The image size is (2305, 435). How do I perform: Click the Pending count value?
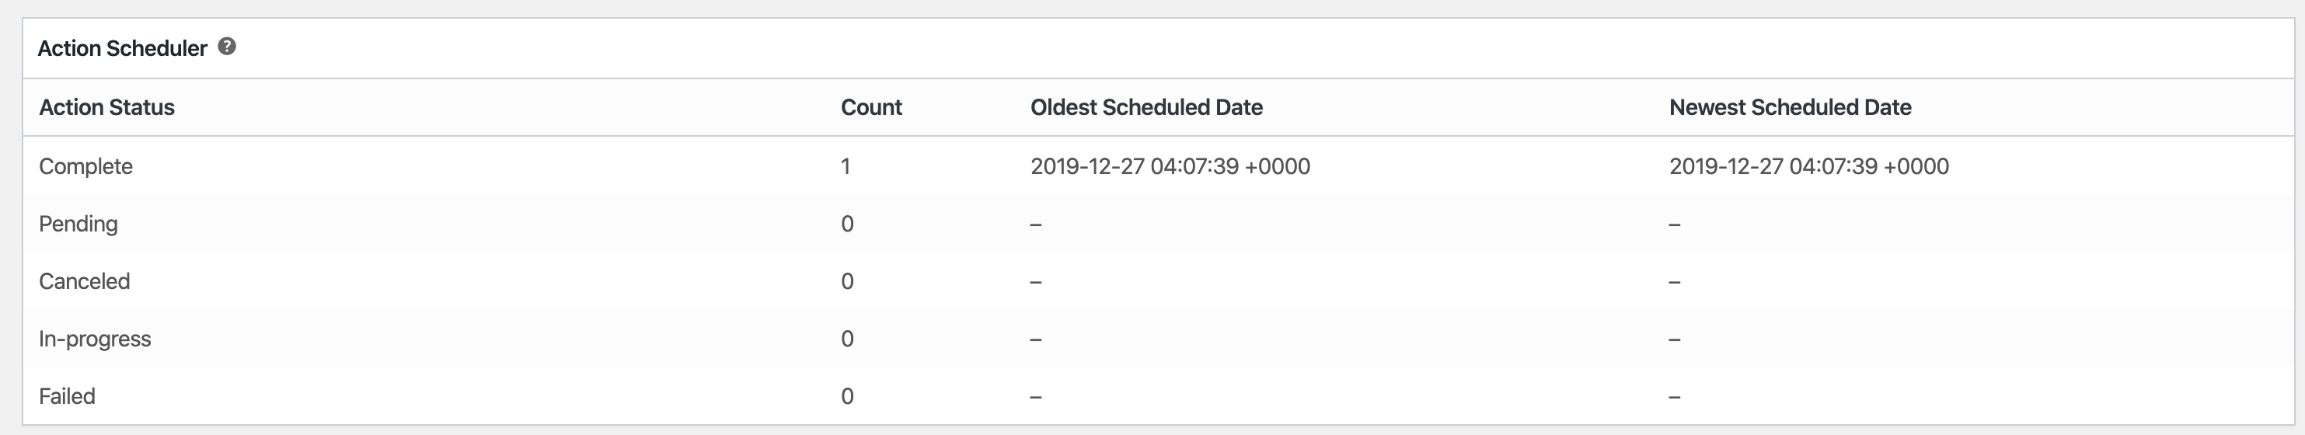click(x=847, y=224)
